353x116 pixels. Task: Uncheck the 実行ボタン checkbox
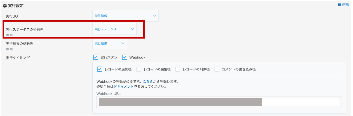click(x=96, y=57)
